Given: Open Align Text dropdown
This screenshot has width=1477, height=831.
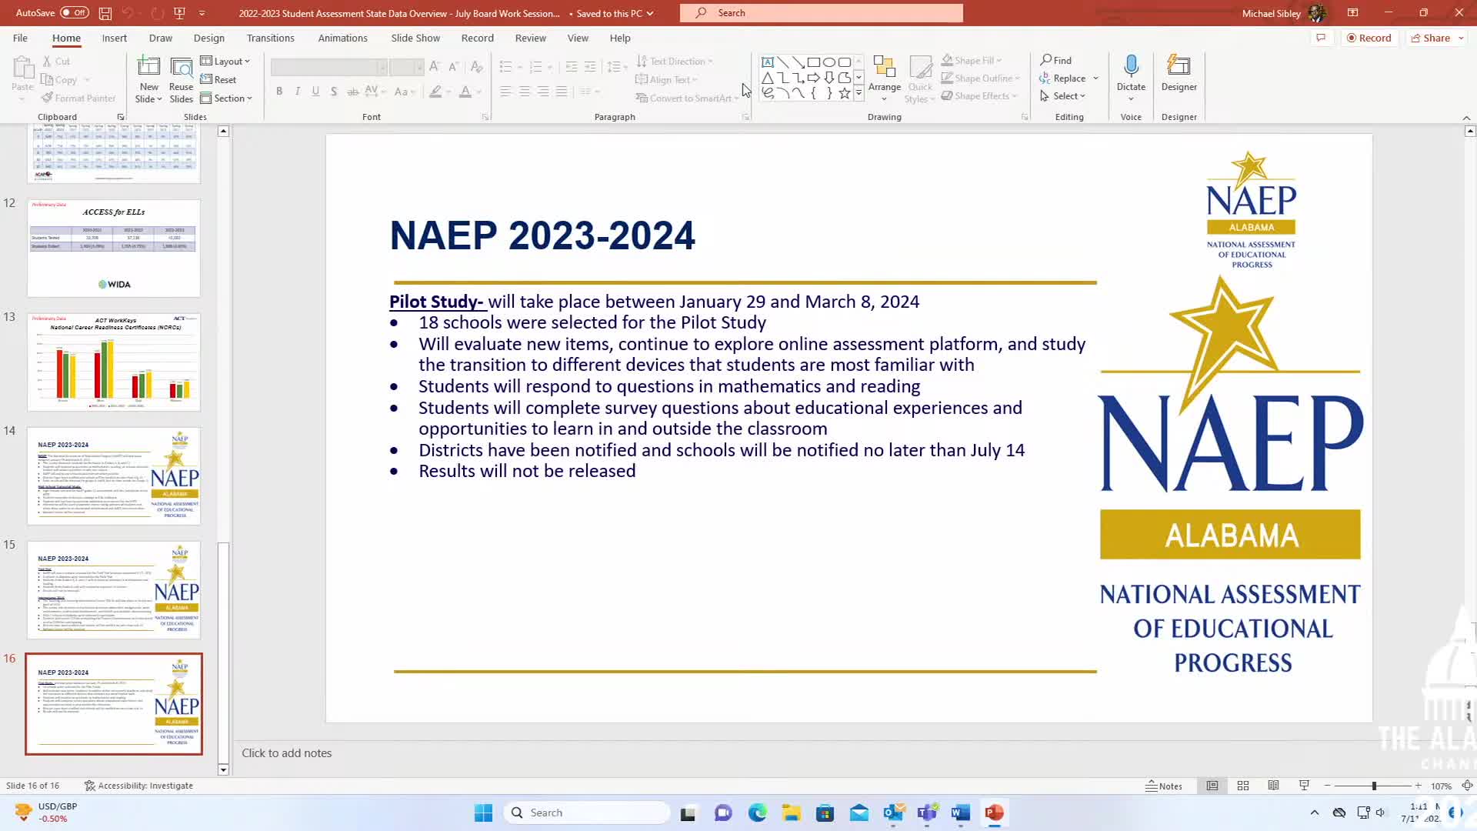Looking at the screenshot, I should [667, 79].
